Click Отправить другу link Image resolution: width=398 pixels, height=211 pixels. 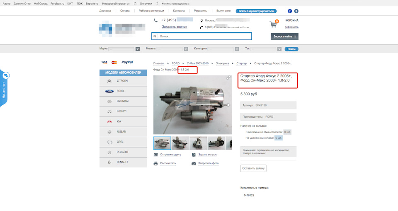point(170,155)
